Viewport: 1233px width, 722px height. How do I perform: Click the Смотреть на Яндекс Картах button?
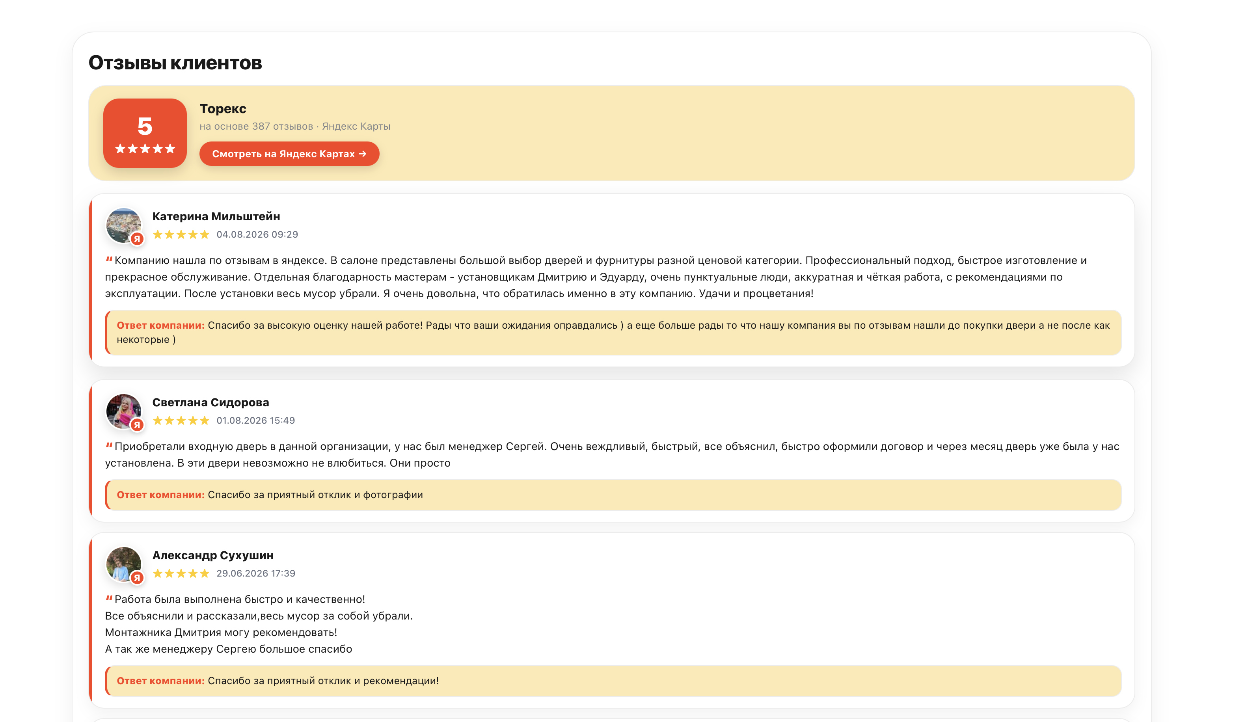[289, 154]
